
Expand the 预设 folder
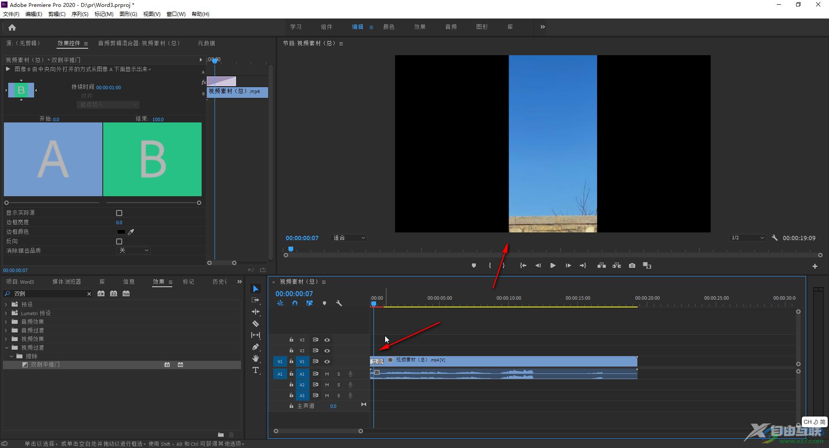pyautogui.click(x=6, y=304)
